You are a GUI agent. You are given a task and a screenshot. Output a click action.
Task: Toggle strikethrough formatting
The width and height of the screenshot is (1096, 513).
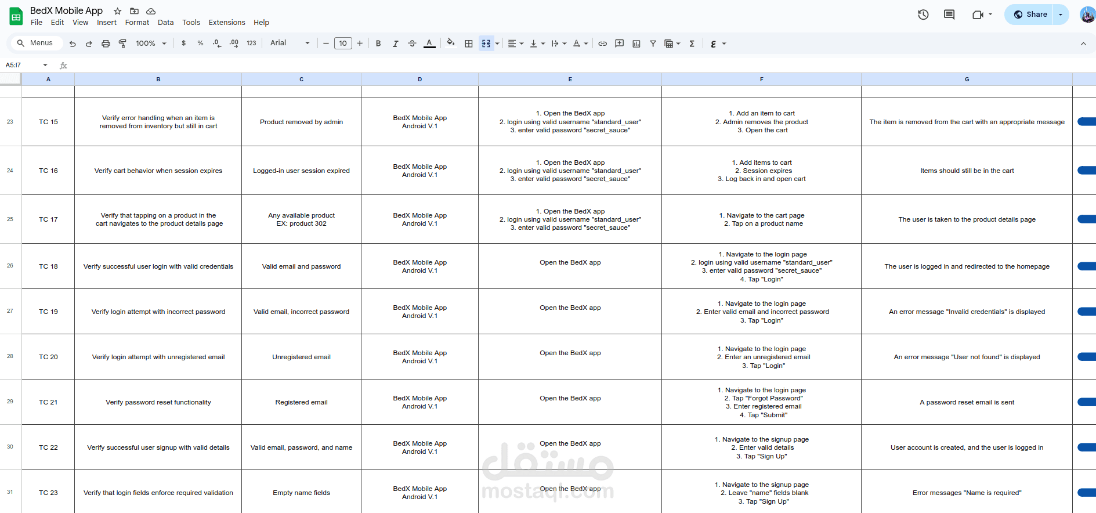(x=412, y=44)
